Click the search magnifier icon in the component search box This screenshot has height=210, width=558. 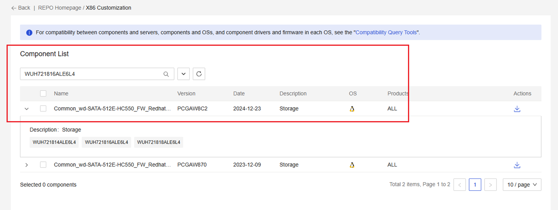pos(166,74)
